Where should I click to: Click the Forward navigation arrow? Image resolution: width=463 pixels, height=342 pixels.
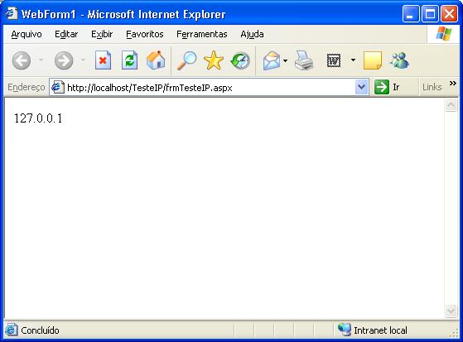pos(64,60)
